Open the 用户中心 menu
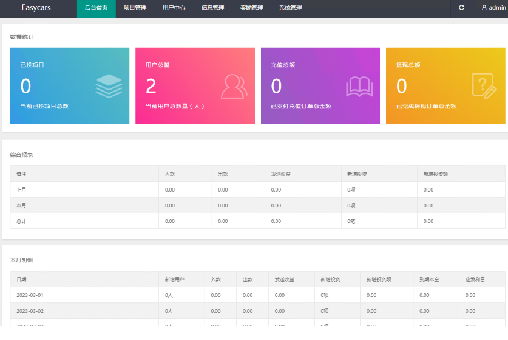 (174, 8)
